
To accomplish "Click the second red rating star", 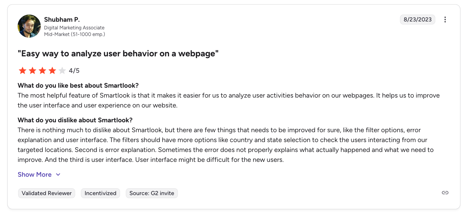I will (x=32, y=71).
